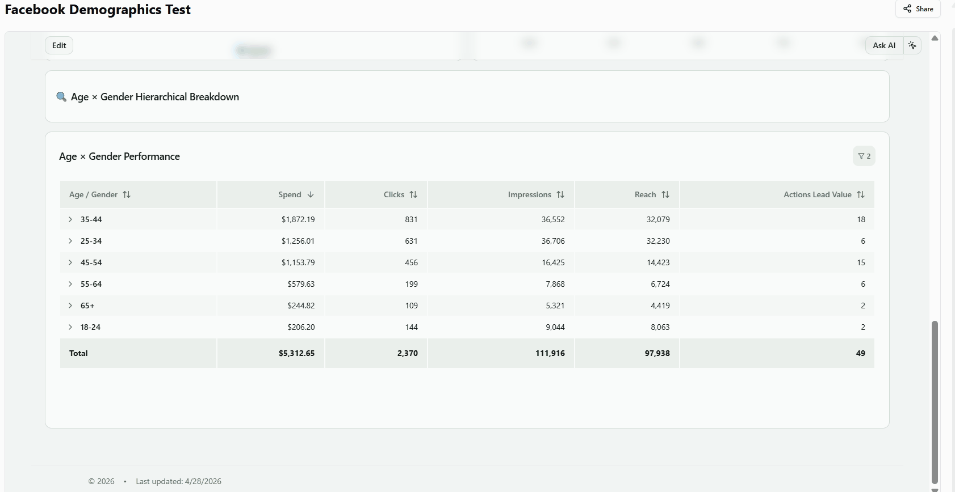Click clicks value 144
This screenshot has height=492, width=955.
coord(411,327)
